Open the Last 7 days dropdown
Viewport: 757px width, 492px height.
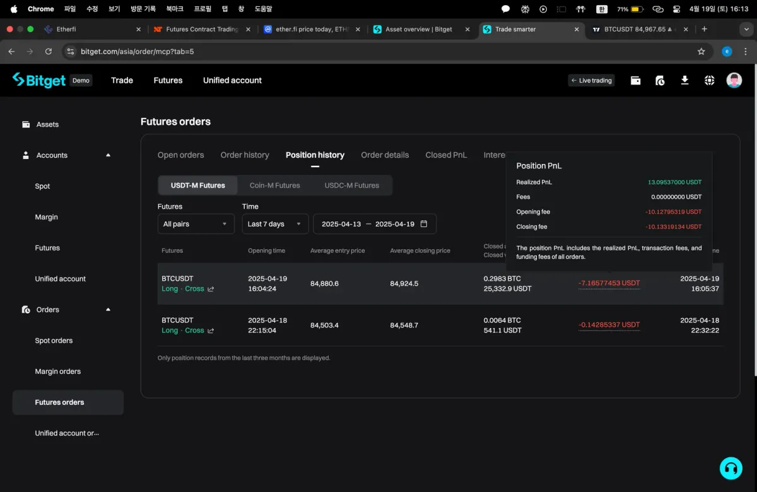pyautogui.click(x=275, y=224)
